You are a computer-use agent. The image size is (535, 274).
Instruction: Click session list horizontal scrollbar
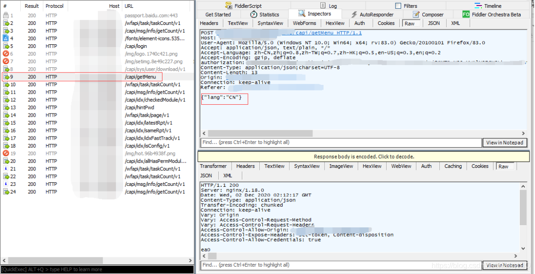click(x=54, y=260)
